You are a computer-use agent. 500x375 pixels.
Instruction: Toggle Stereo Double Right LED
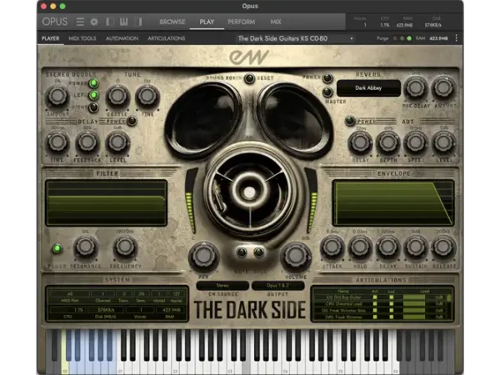(93, 107)
